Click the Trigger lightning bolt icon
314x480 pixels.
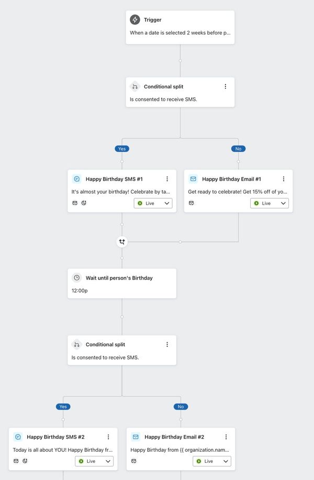point(134,19)
